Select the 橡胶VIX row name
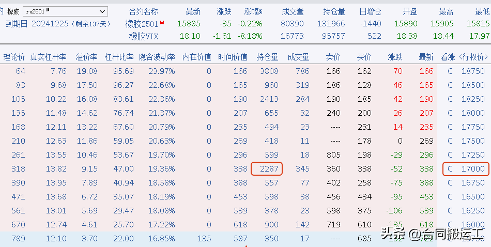Image resolution: width=491 pixels, height=247 pixels. tap(144, 36)
